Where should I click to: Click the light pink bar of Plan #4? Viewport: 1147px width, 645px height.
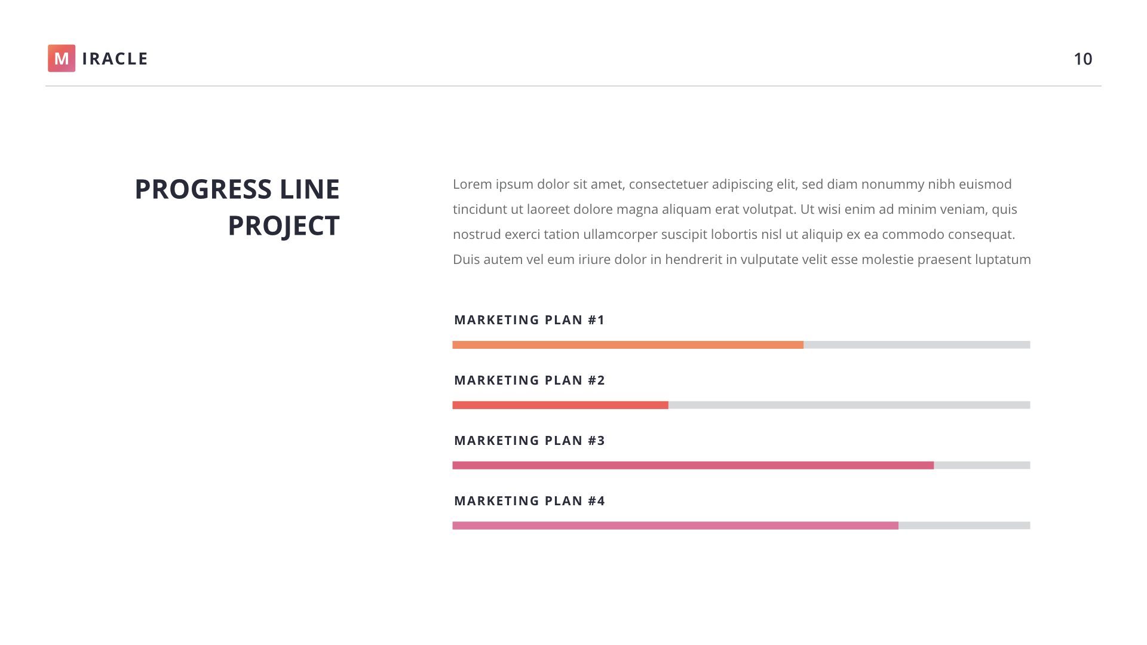coord(675,526)
